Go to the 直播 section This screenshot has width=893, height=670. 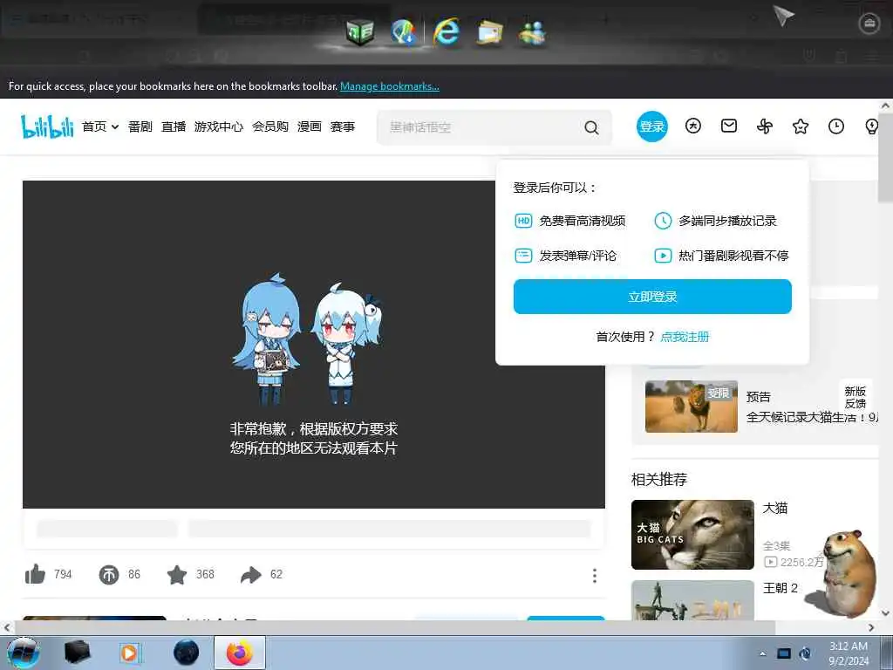(x=174, y=126)
